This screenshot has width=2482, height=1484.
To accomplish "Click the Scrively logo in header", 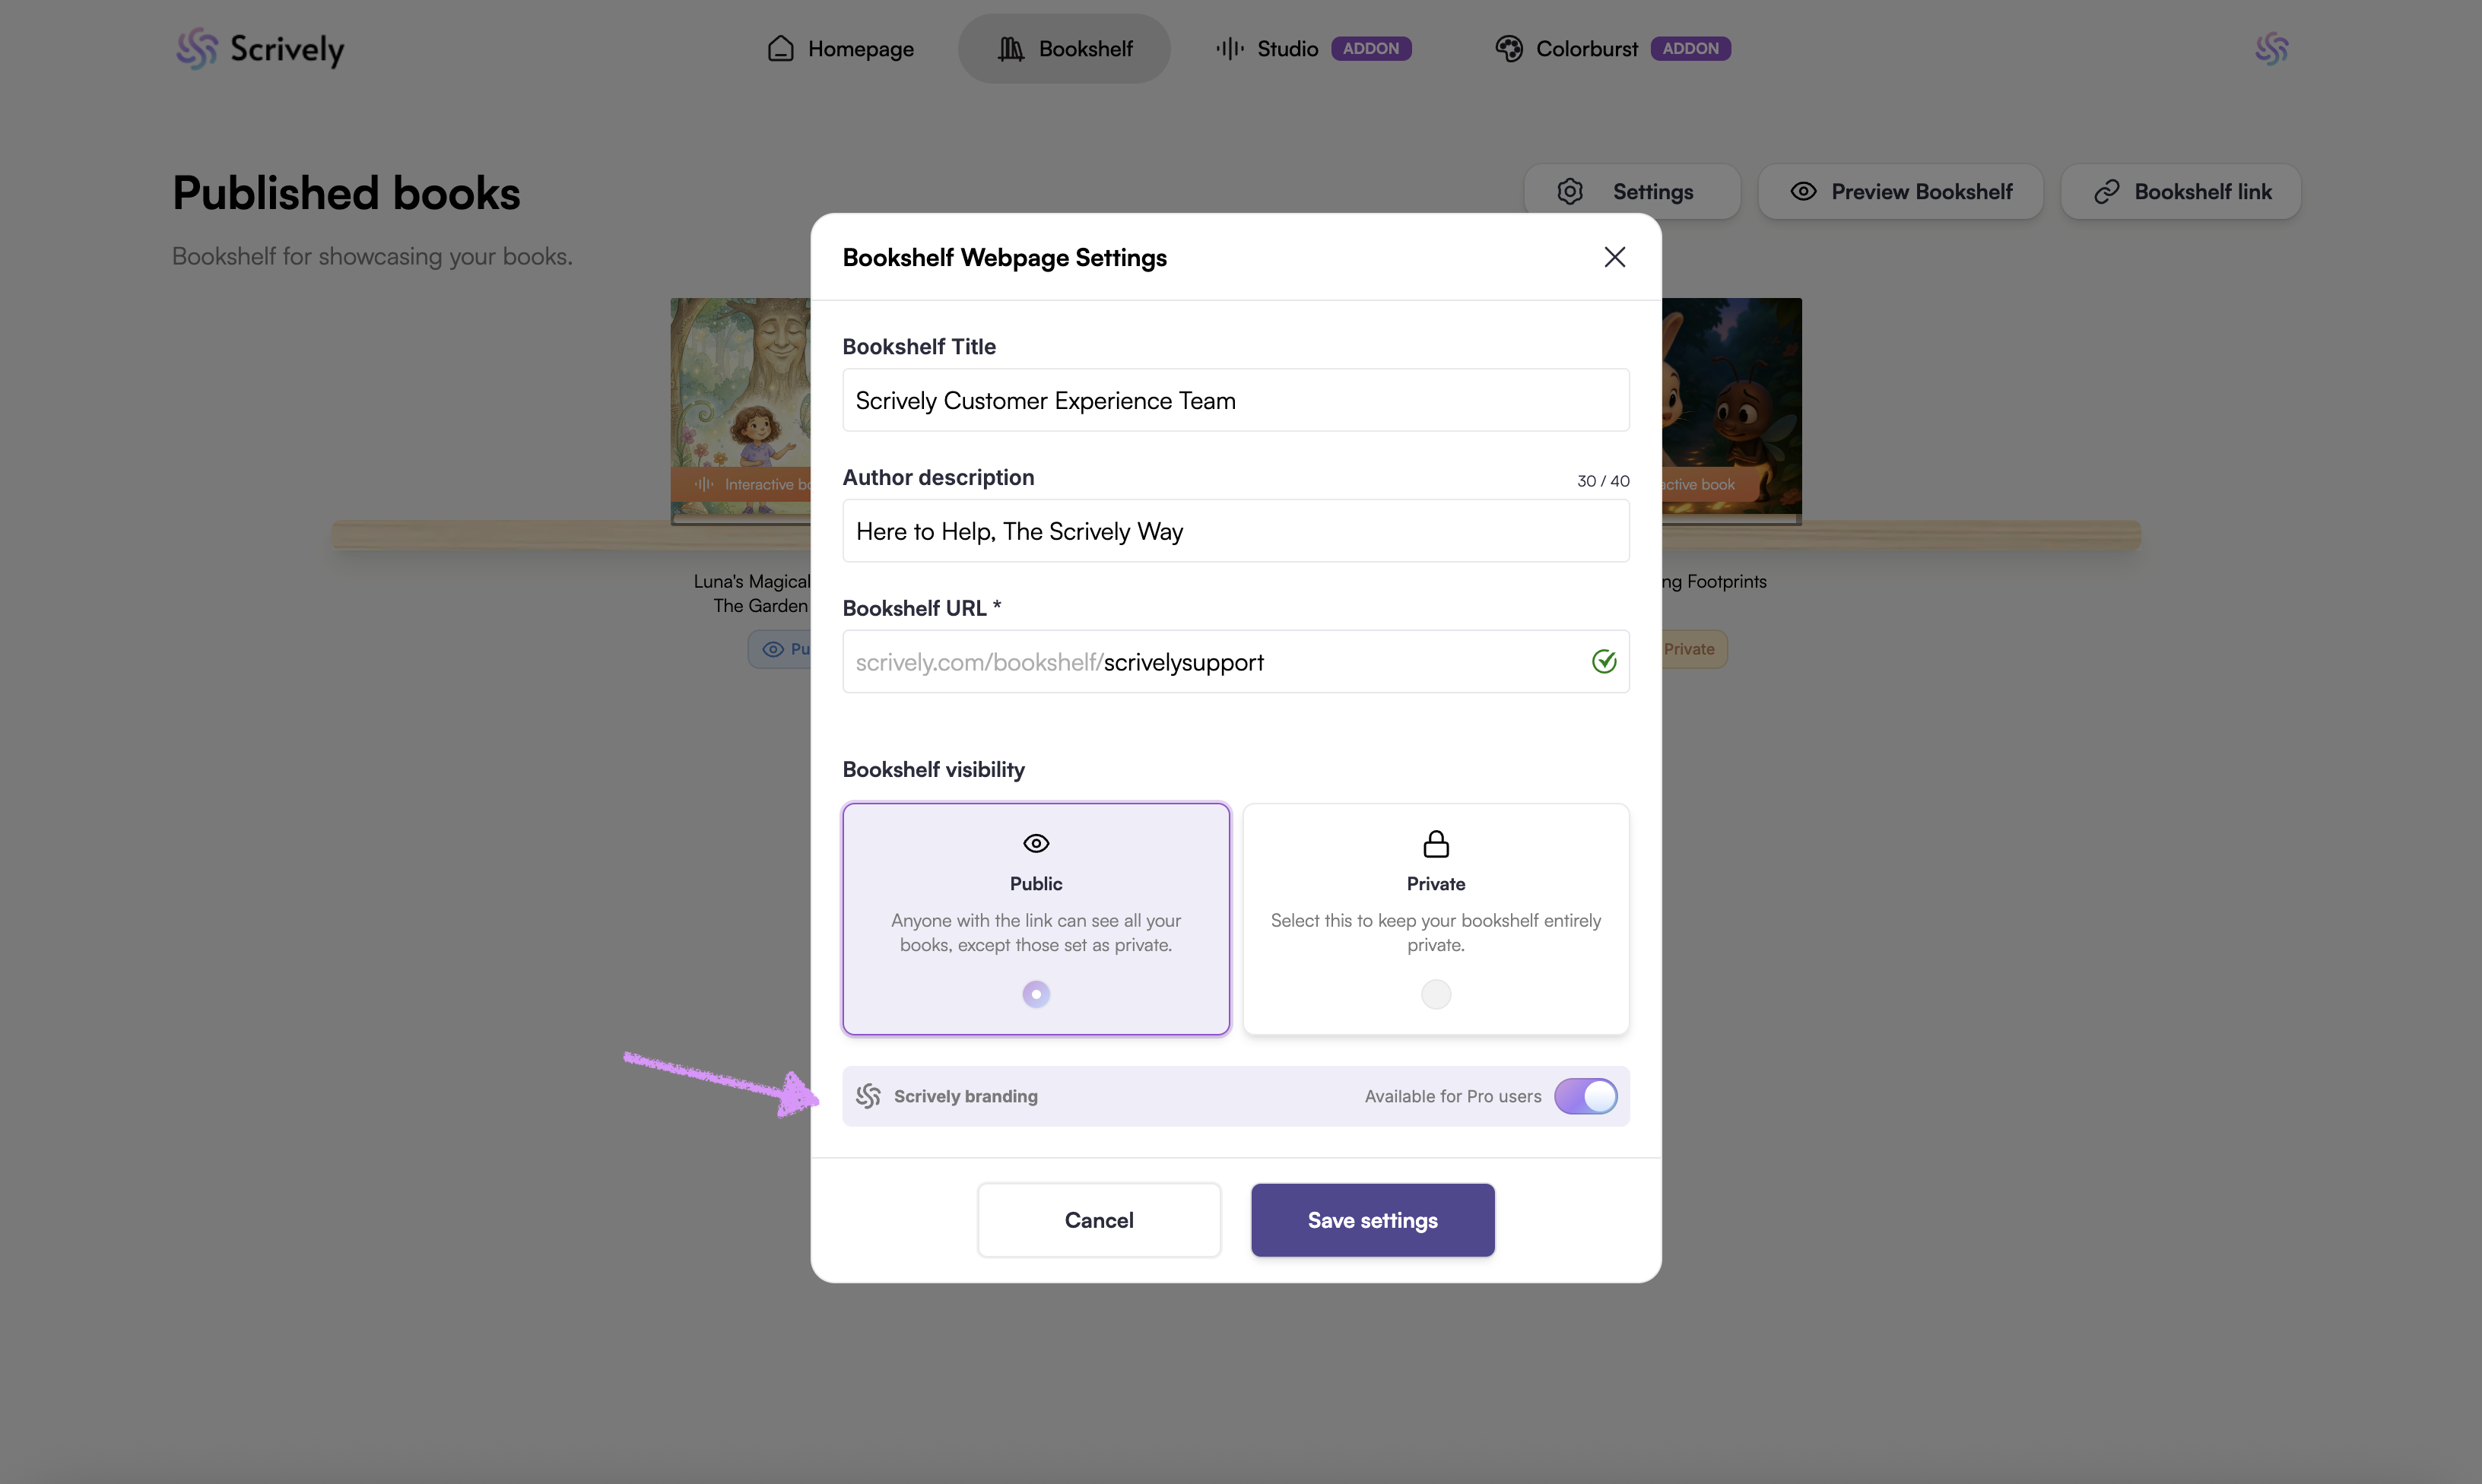I will [259, 48].
